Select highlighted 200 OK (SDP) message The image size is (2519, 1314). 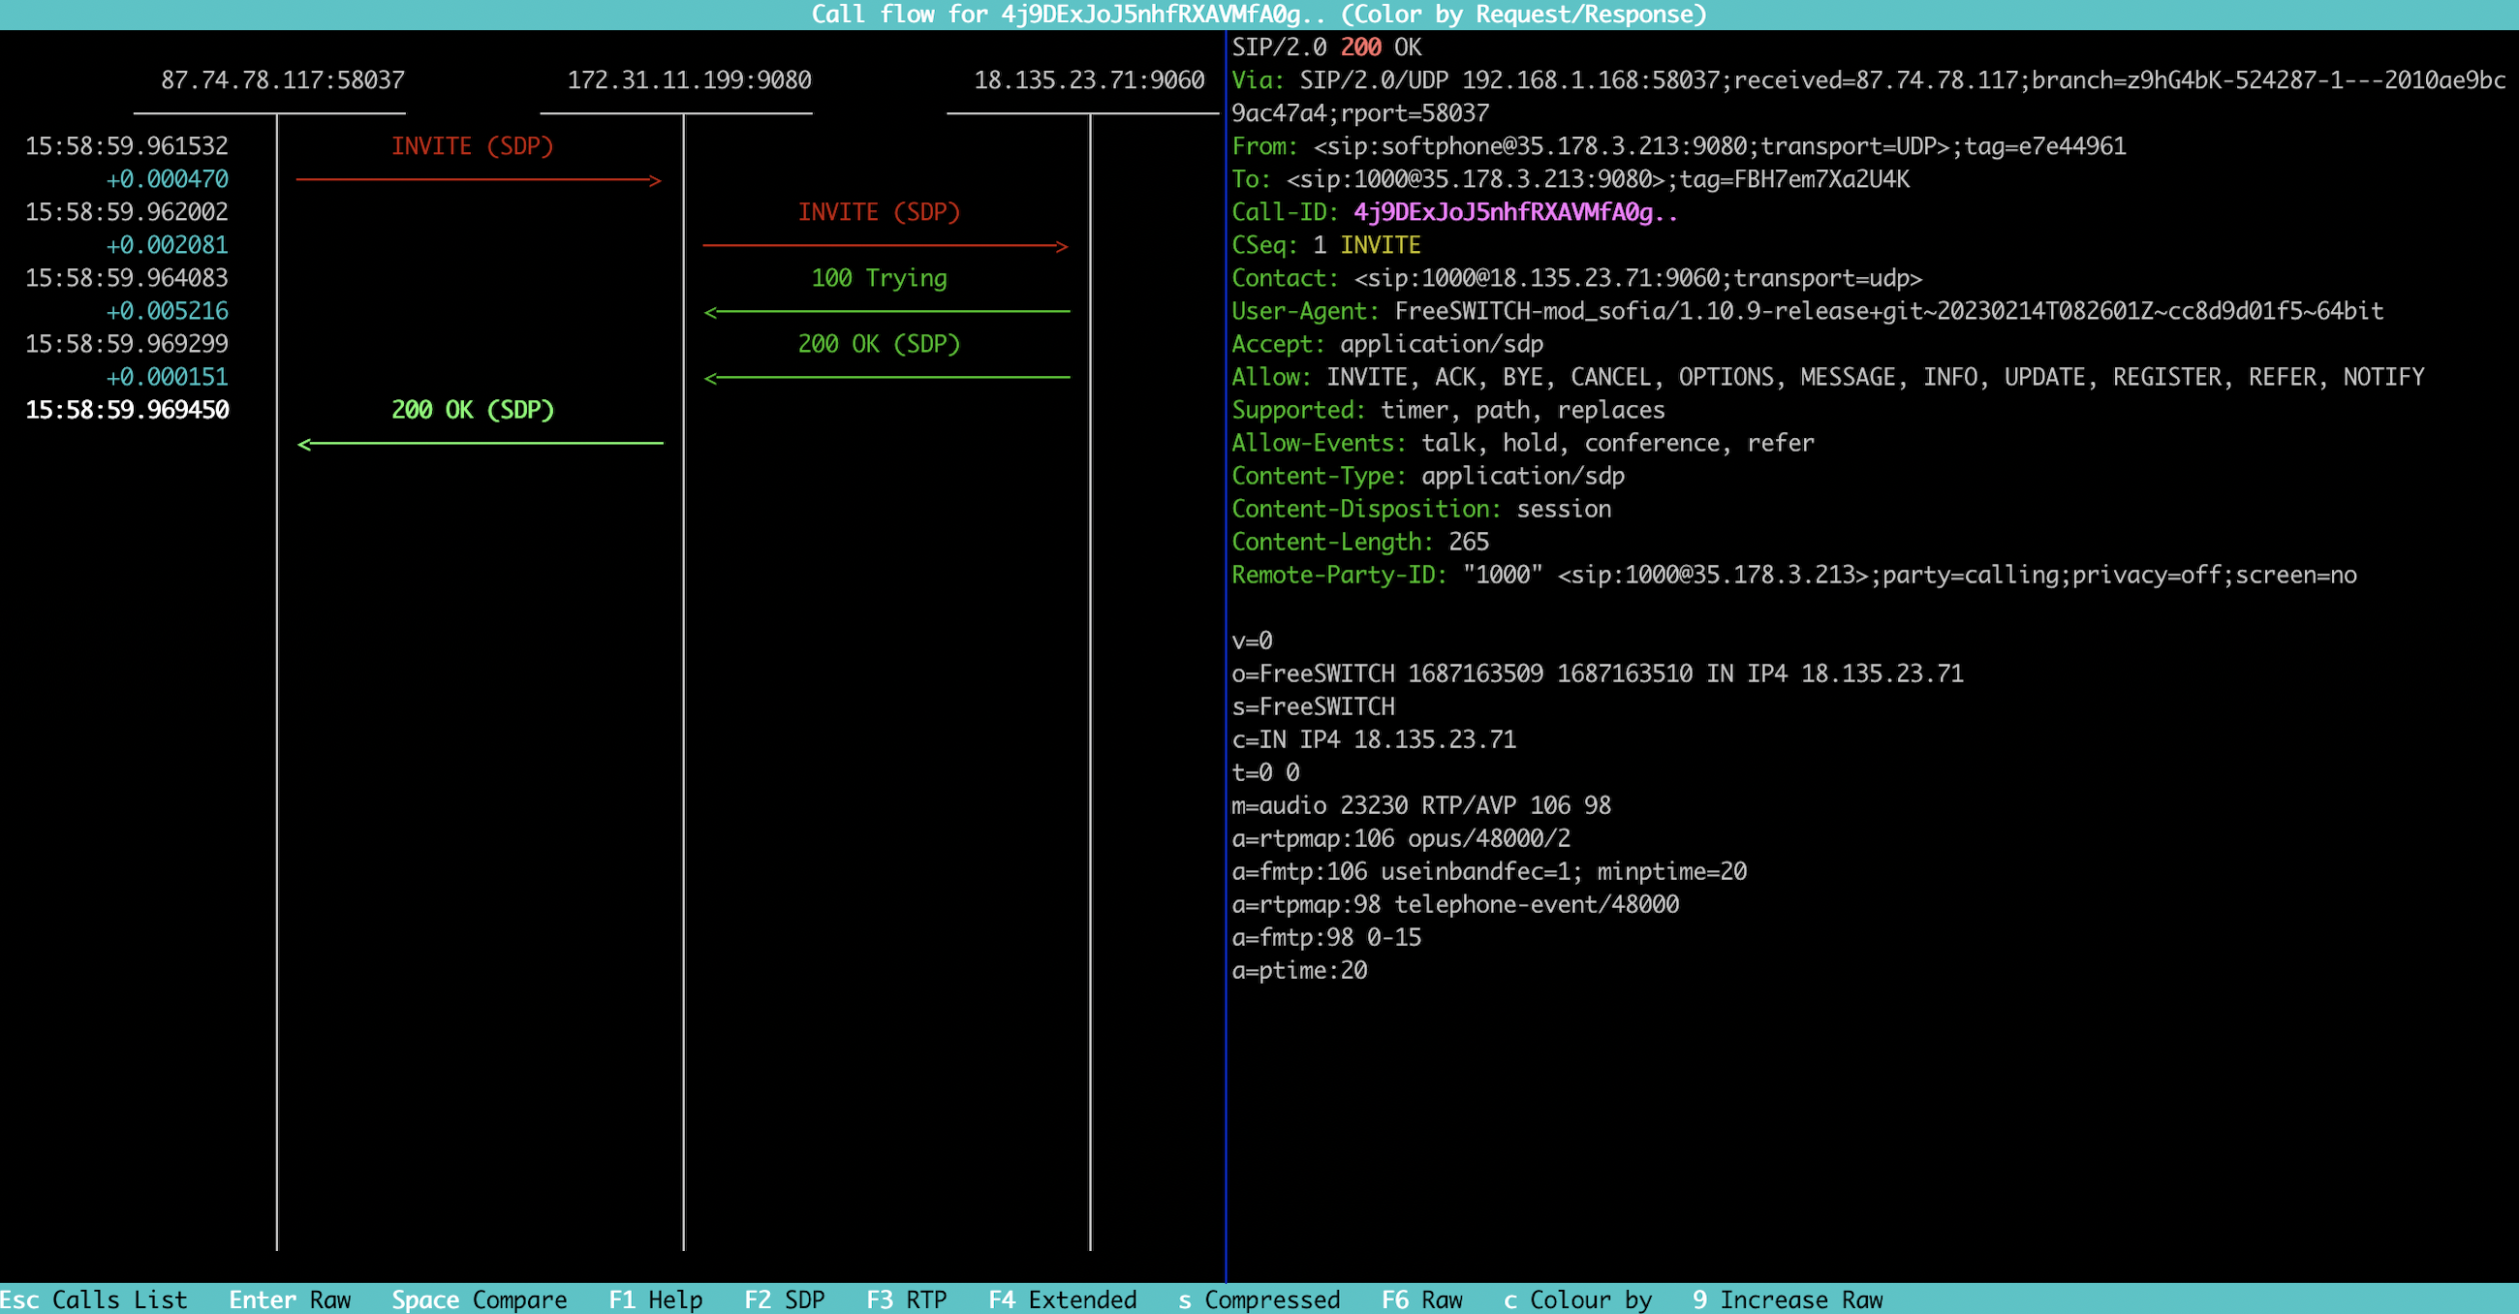[x=473, y=410]
